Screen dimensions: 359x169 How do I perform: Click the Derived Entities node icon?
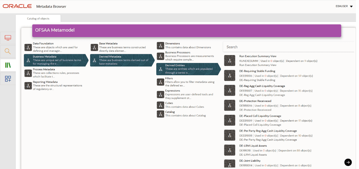[161, 69]
